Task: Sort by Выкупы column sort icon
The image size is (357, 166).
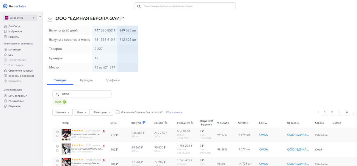Action: (x=144, y=122)
